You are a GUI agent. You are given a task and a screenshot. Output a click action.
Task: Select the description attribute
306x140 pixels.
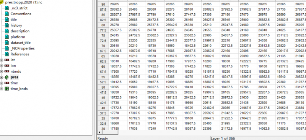coord(20,31)
